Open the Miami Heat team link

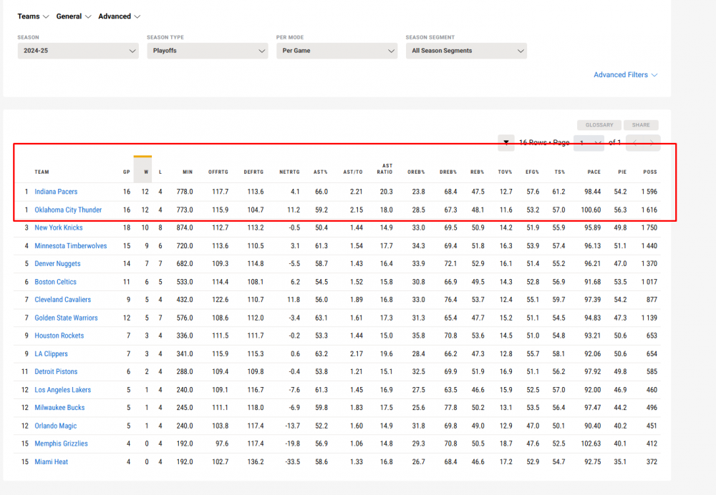click(52, 462)
